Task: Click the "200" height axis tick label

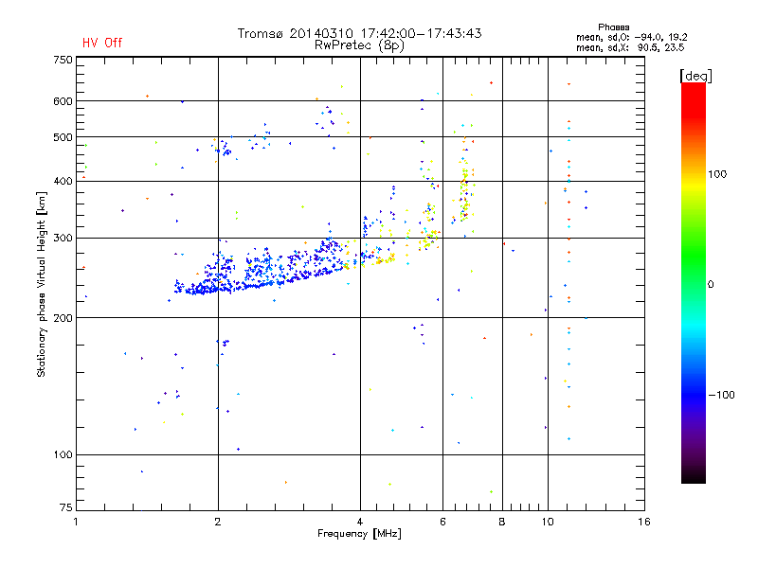Action: tap(63, 318)
